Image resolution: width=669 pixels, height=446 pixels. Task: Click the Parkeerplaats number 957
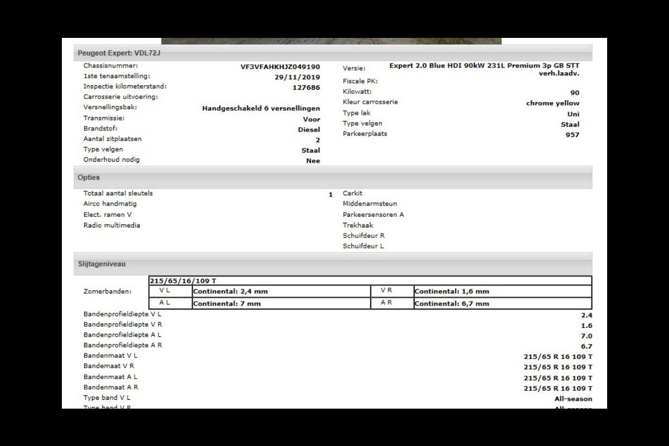click(572, 135)
